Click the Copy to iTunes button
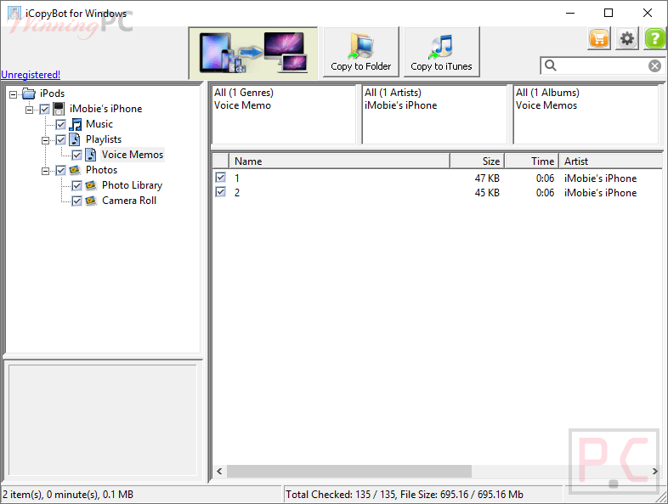Image resolution: width=668 pixels, height=504 pixels. click(x=441, y=52)
